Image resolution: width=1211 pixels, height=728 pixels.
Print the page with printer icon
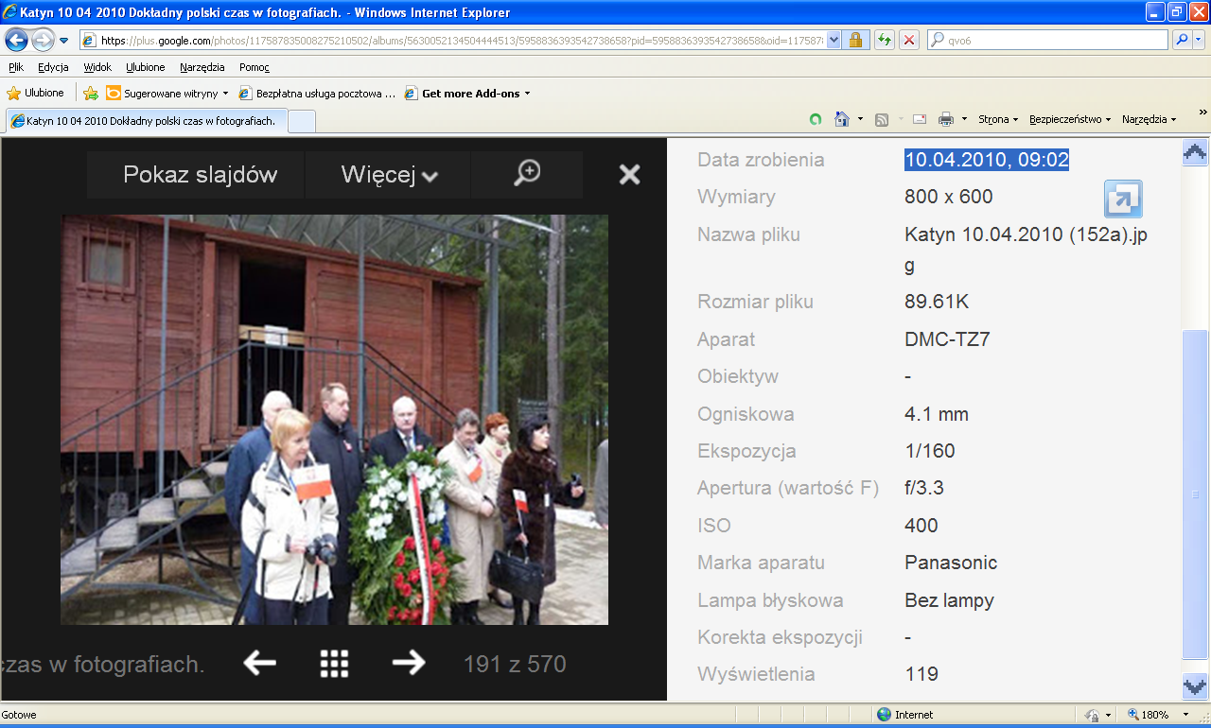pos(946,119)
